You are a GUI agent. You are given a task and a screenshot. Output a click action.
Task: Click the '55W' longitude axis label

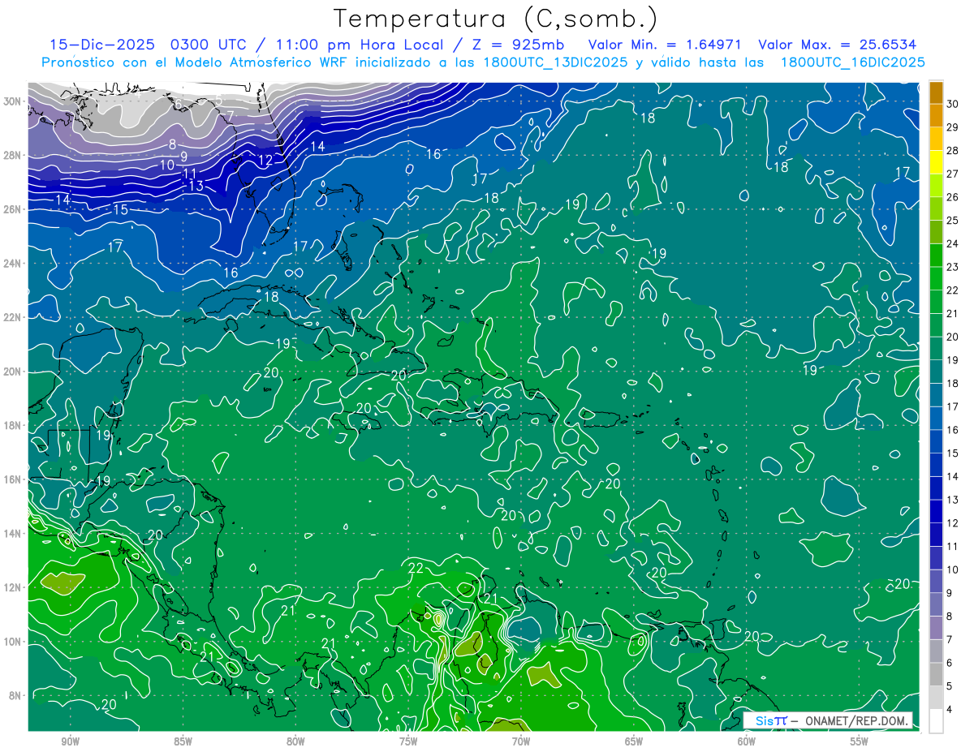pyautogui.click(x=860, y=741)
